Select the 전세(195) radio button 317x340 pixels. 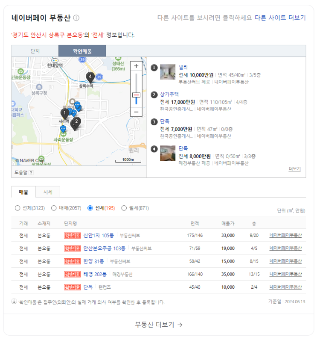pos(90,208)
